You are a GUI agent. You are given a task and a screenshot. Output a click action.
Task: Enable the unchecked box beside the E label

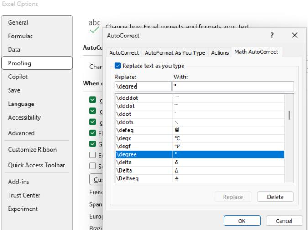[x=93, y=155]
